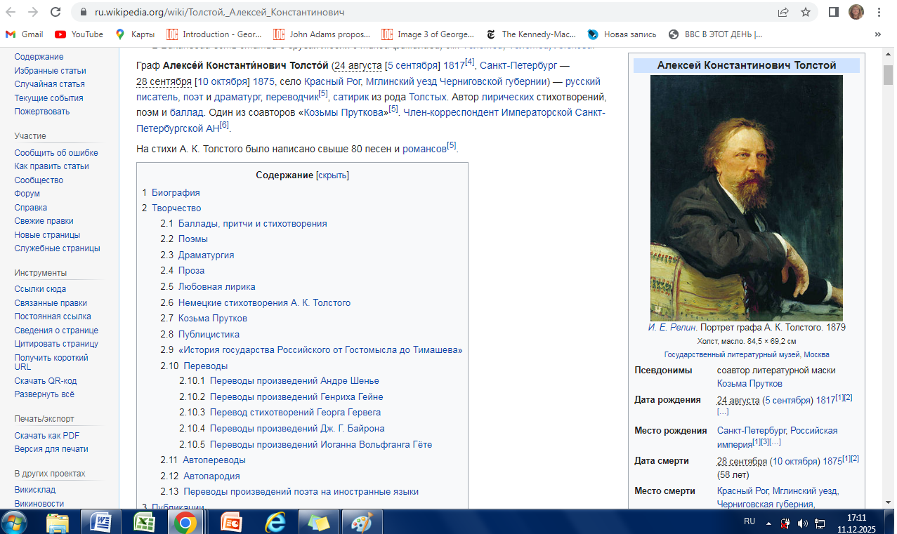This screenshot has width=897, height=534.
Task: Open infobox link 'Козьма Прутков'
Action: 749,384
